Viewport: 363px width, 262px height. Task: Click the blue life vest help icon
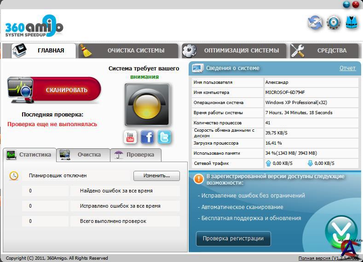352,23
